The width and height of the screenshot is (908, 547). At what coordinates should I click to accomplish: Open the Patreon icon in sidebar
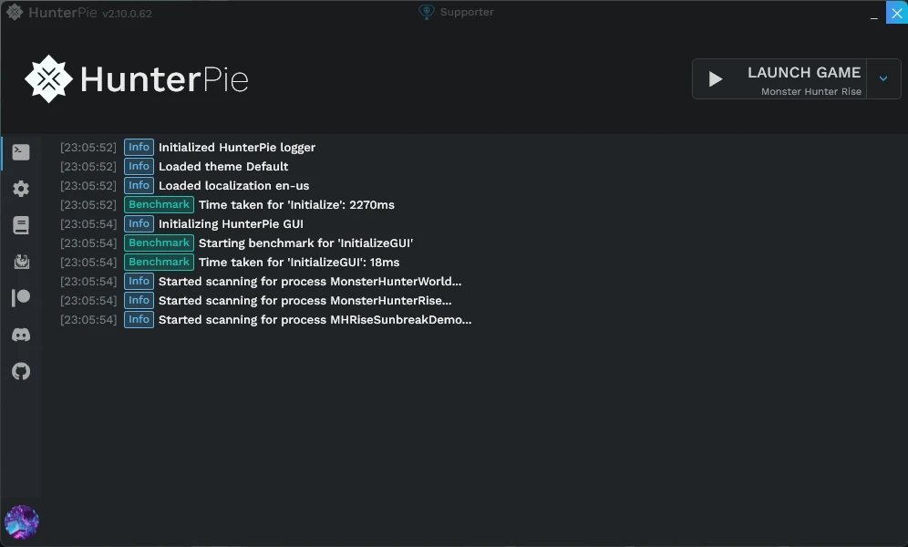pos(21,297)
